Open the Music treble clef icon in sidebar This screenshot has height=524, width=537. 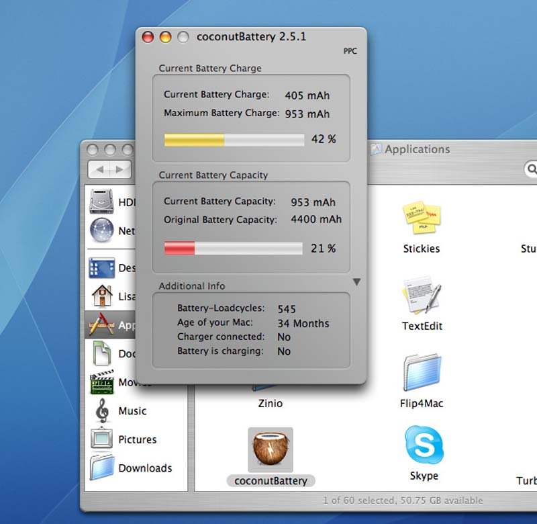(102, 410)
